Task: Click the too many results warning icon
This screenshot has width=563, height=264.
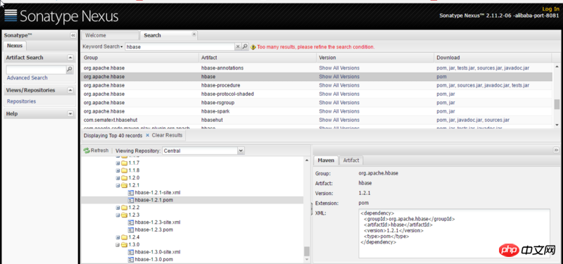Action: [253, 47]
